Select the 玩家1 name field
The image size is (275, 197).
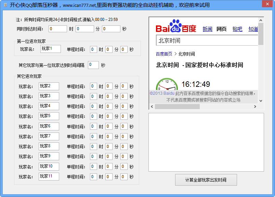click(x=50, y=49)
